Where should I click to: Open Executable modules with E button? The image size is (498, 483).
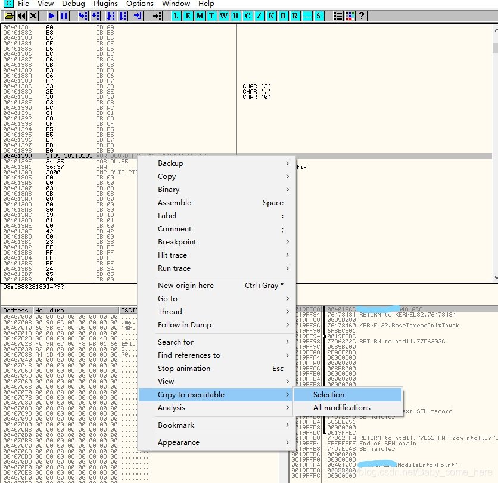[188, 16]
